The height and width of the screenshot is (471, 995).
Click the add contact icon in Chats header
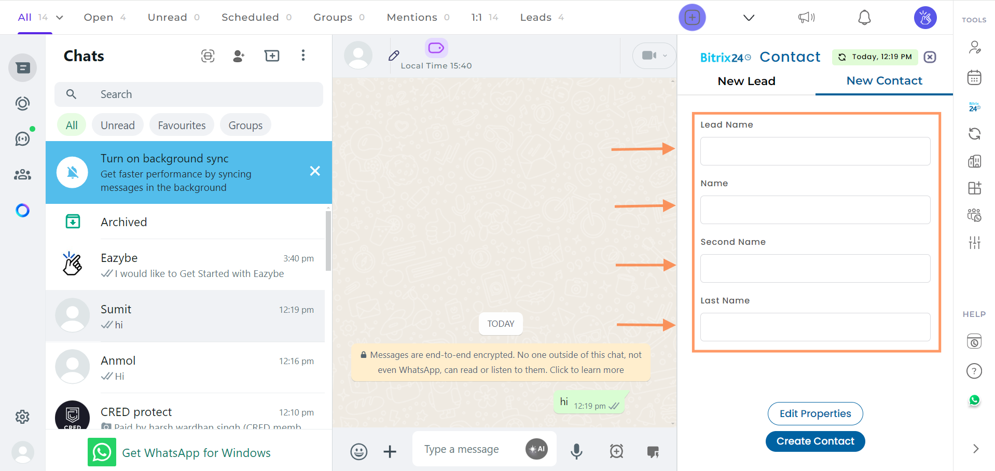coord(239,56)
